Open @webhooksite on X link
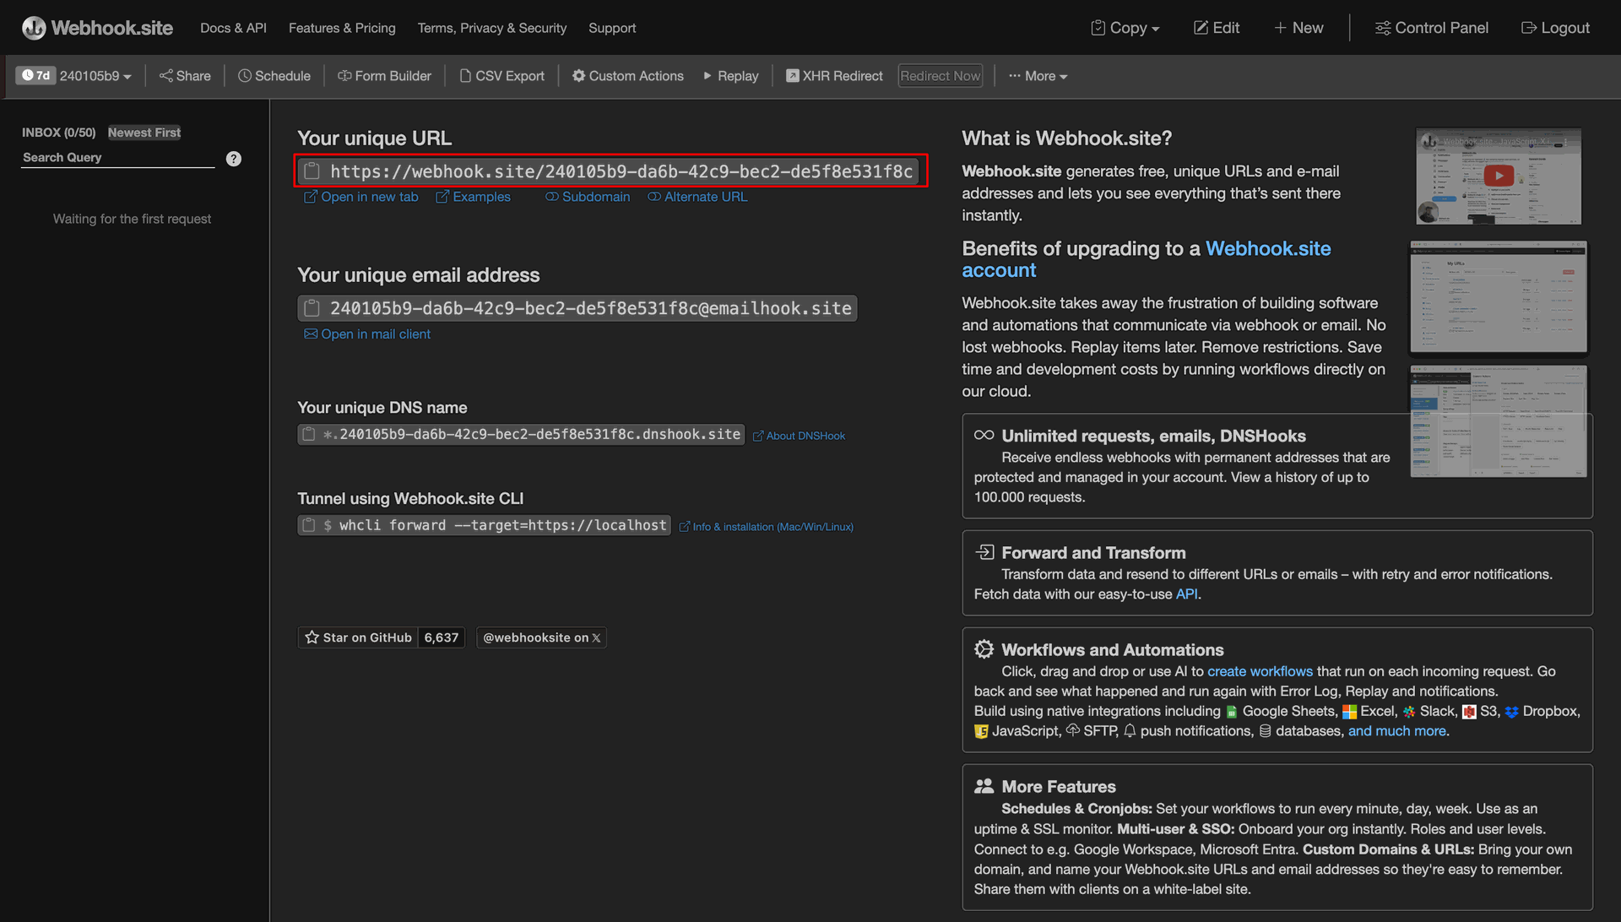Screen dimensions: 1621x922 [541, 637]
